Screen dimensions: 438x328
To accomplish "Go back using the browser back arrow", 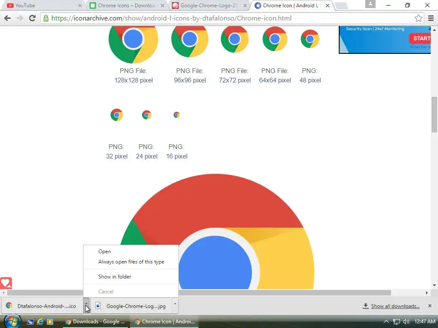I will click(x=8, y=18).
